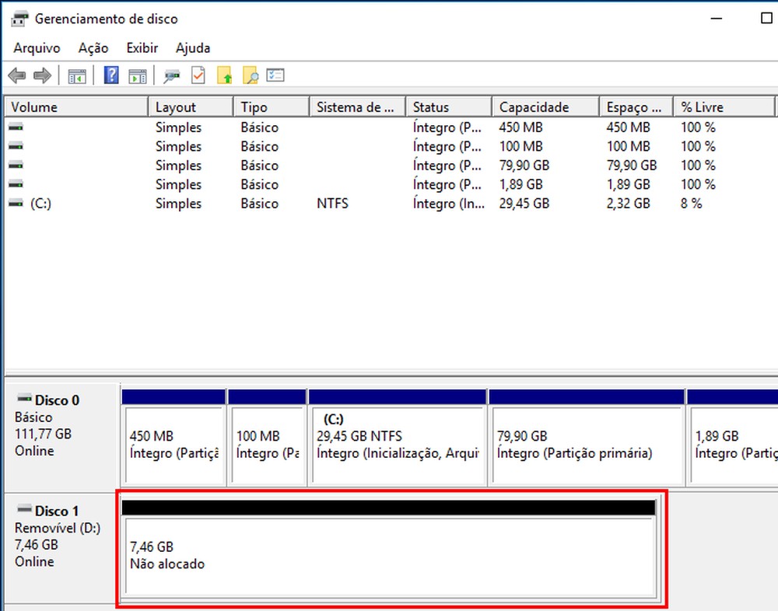Click the Disco 1 disk icon
This screenshot has width=778, height=611.
coord(24,509)
